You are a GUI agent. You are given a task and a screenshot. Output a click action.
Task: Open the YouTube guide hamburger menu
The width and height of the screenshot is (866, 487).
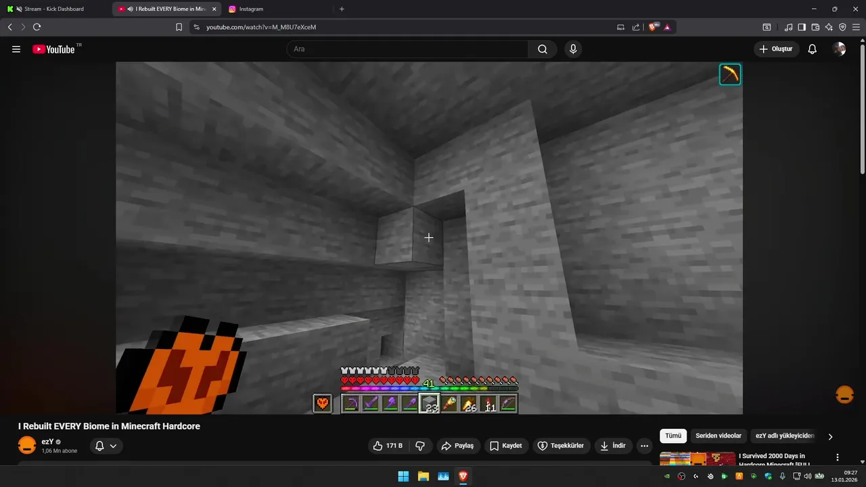[16, 49]
